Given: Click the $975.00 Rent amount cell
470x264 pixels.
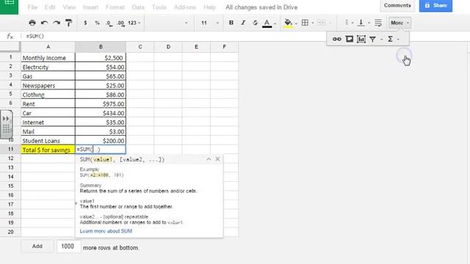Looking at the screenshot, I should coord(101,104).
